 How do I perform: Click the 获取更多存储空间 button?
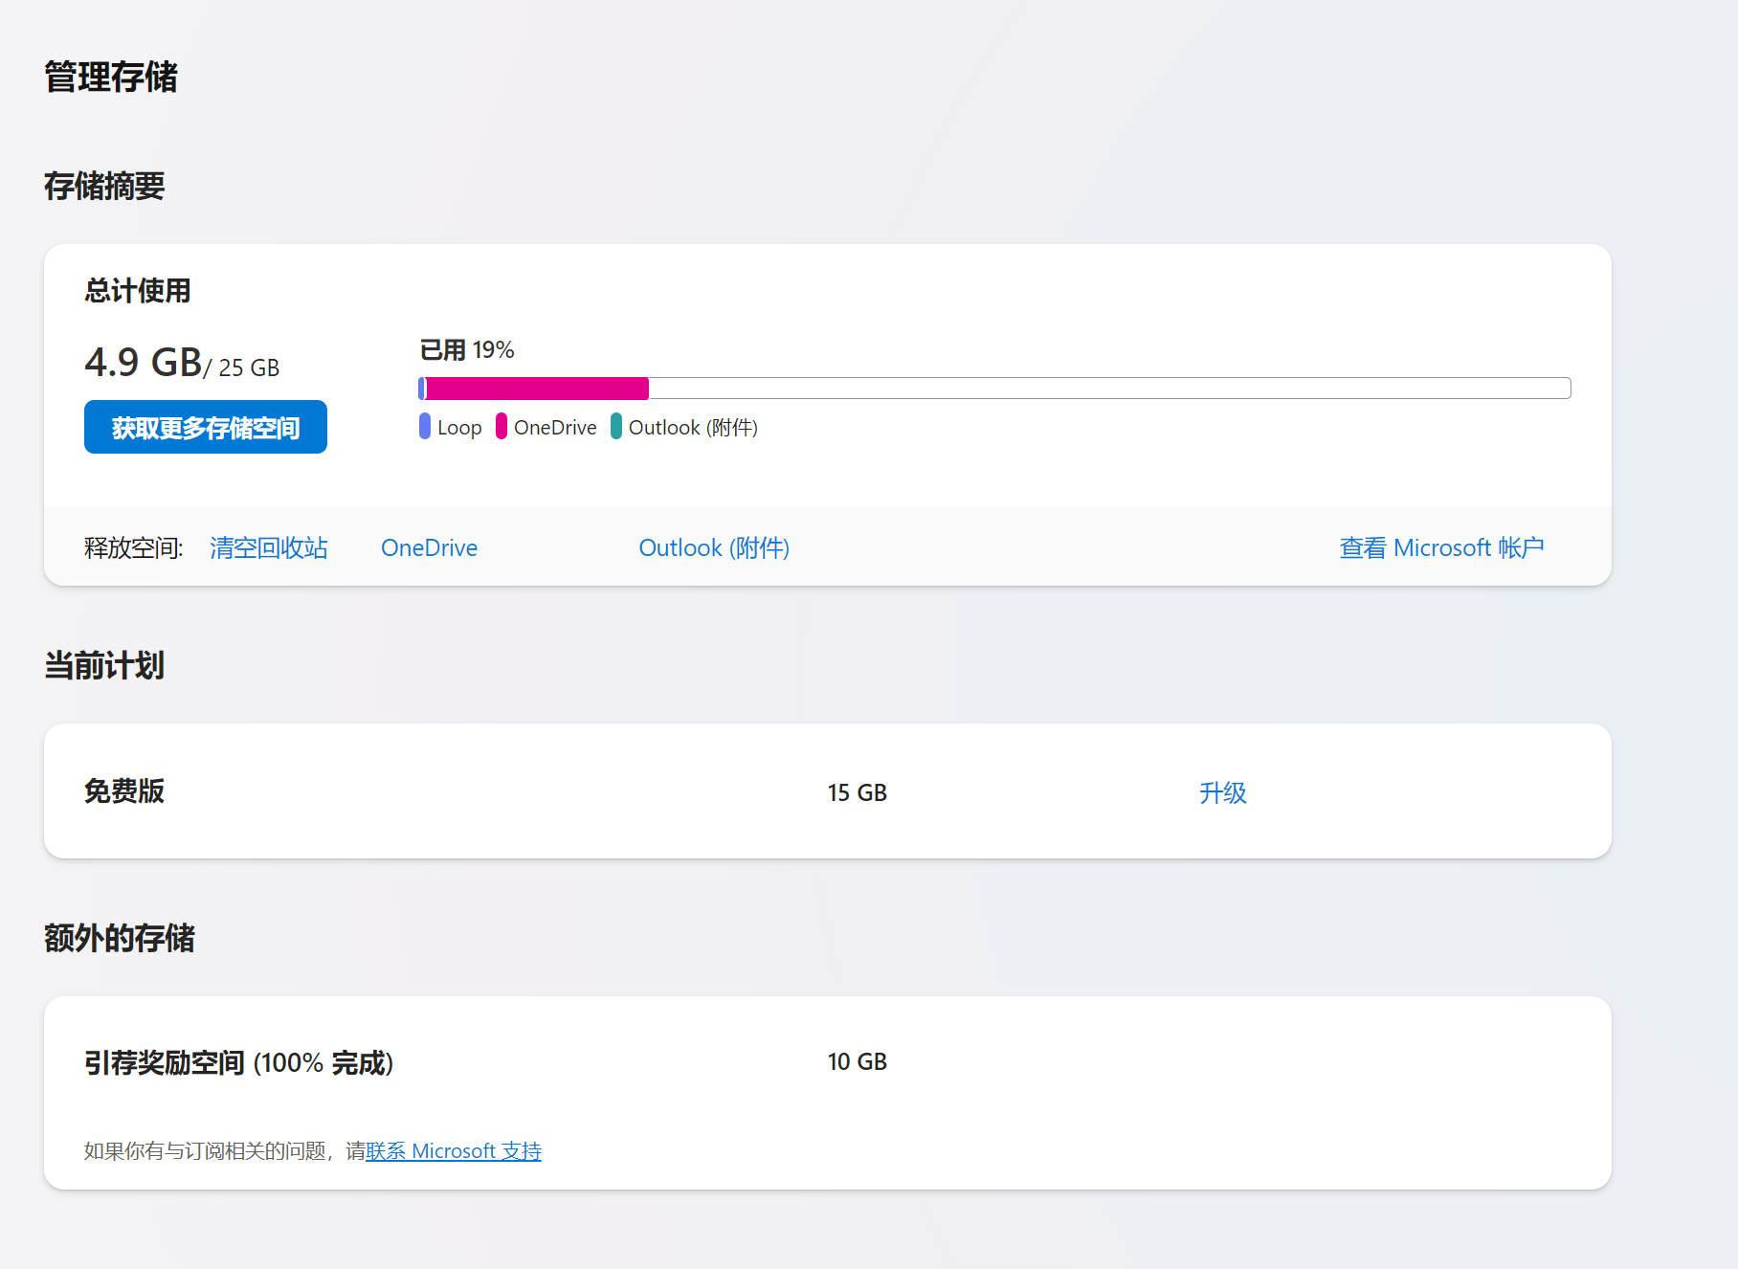tap(206, 427)
